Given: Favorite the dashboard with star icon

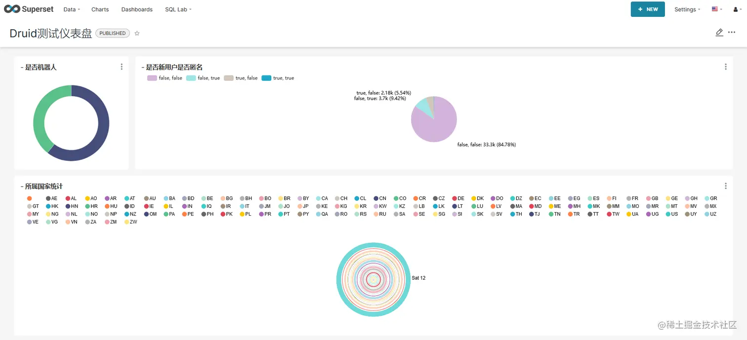Looking at the screenshot, I should (137, 33).
